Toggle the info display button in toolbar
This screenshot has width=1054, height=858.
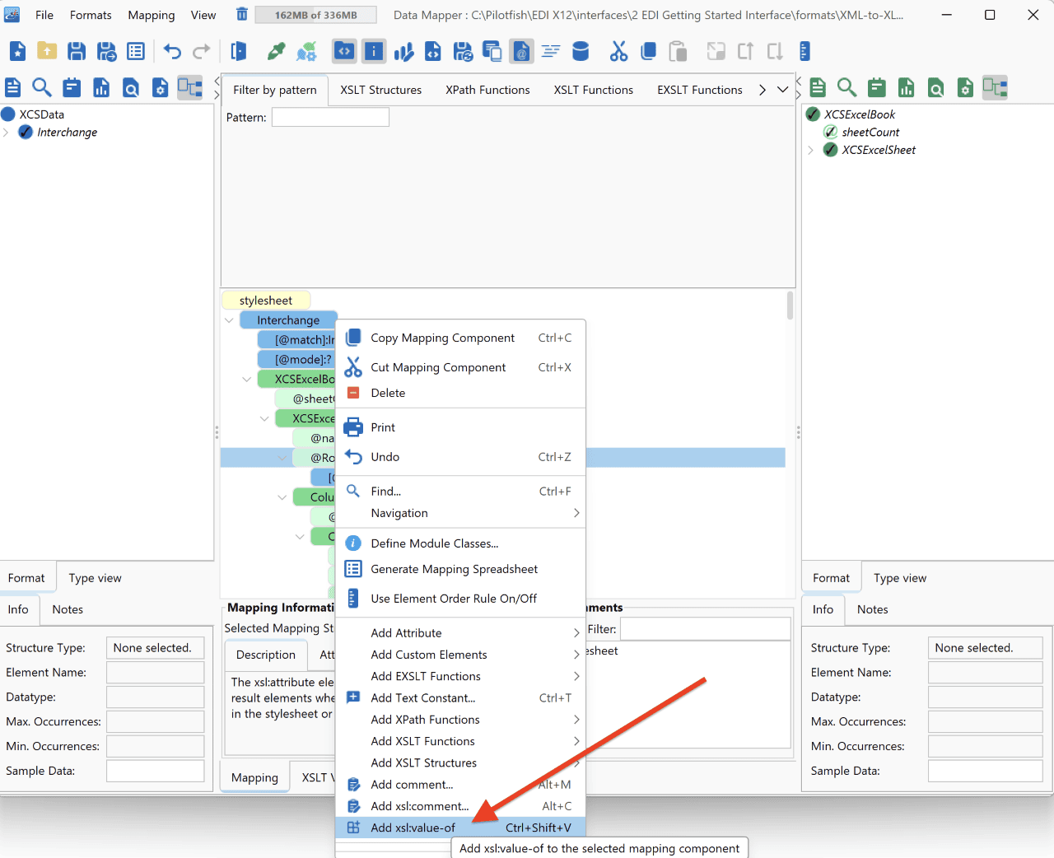(x=374, y=52)
